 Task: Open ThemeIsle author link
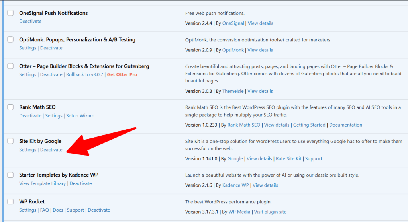click(x=233, y=91)
